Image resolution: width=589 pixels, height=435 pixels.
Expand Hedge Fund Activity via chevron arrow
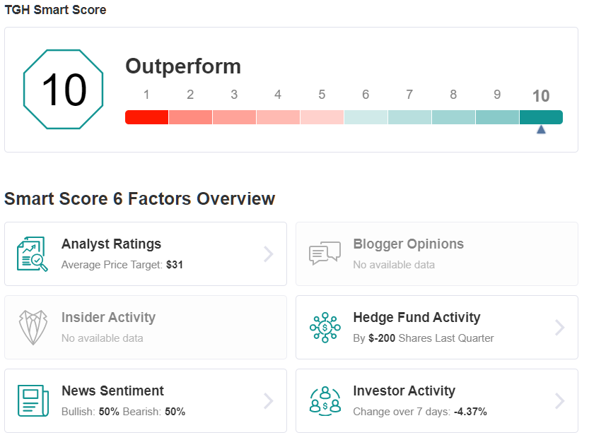coord(560,328)
